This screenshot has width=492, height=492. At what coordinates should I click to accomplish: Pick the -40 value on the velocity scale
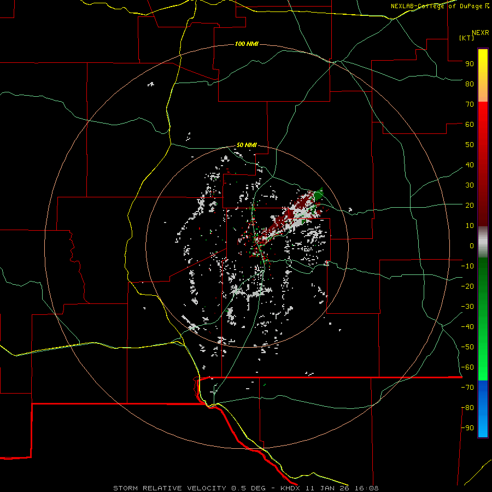(x=467, y=327)
